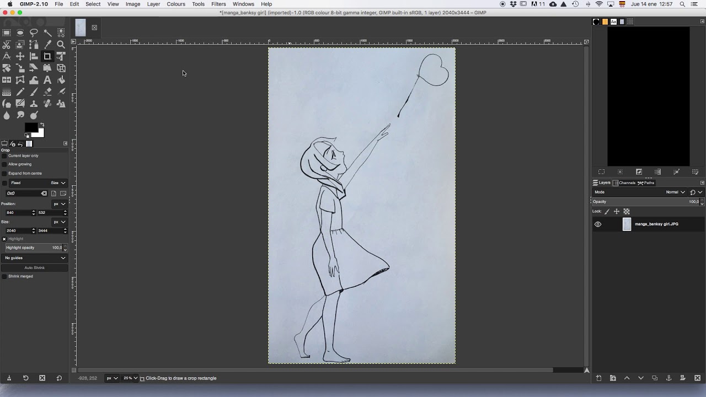Open the Layer menu
This screenshot has width=706, height=397.
pyautogui.click(x=153, y=4)
